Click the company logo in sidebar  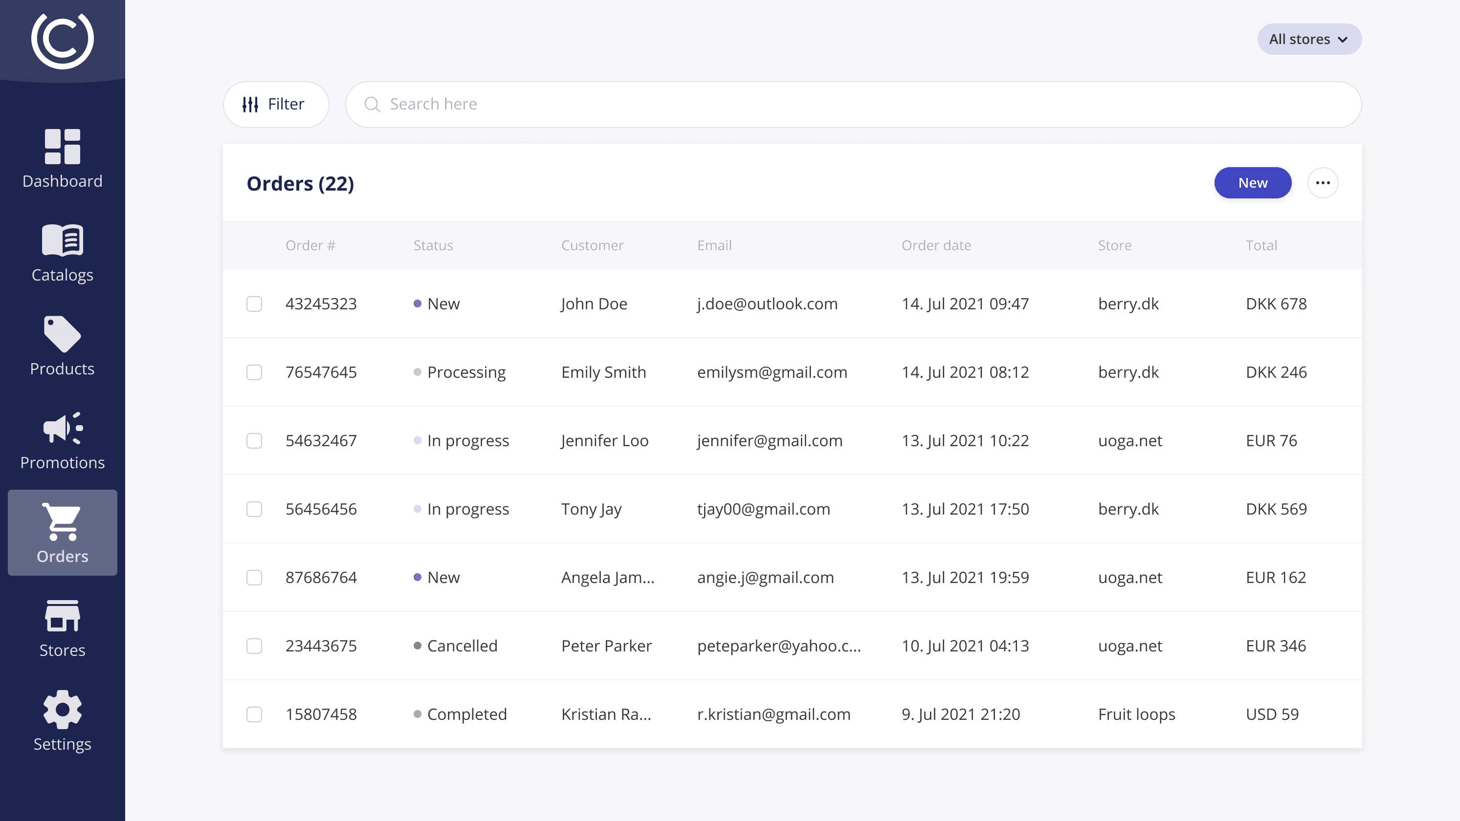[x=63, y=40]
